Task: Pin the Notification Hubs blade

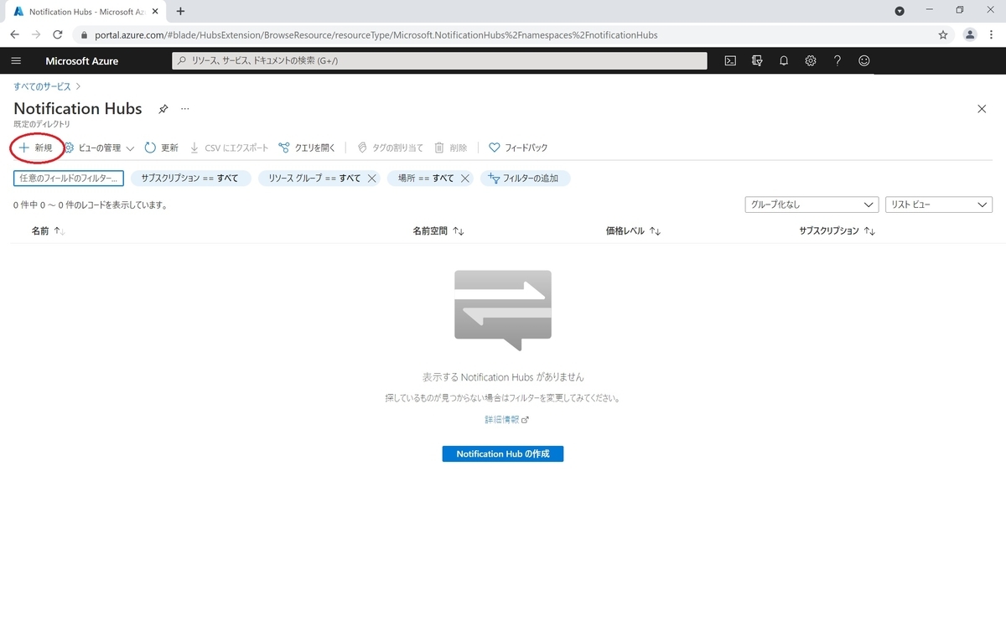Action: click(163, 109)
